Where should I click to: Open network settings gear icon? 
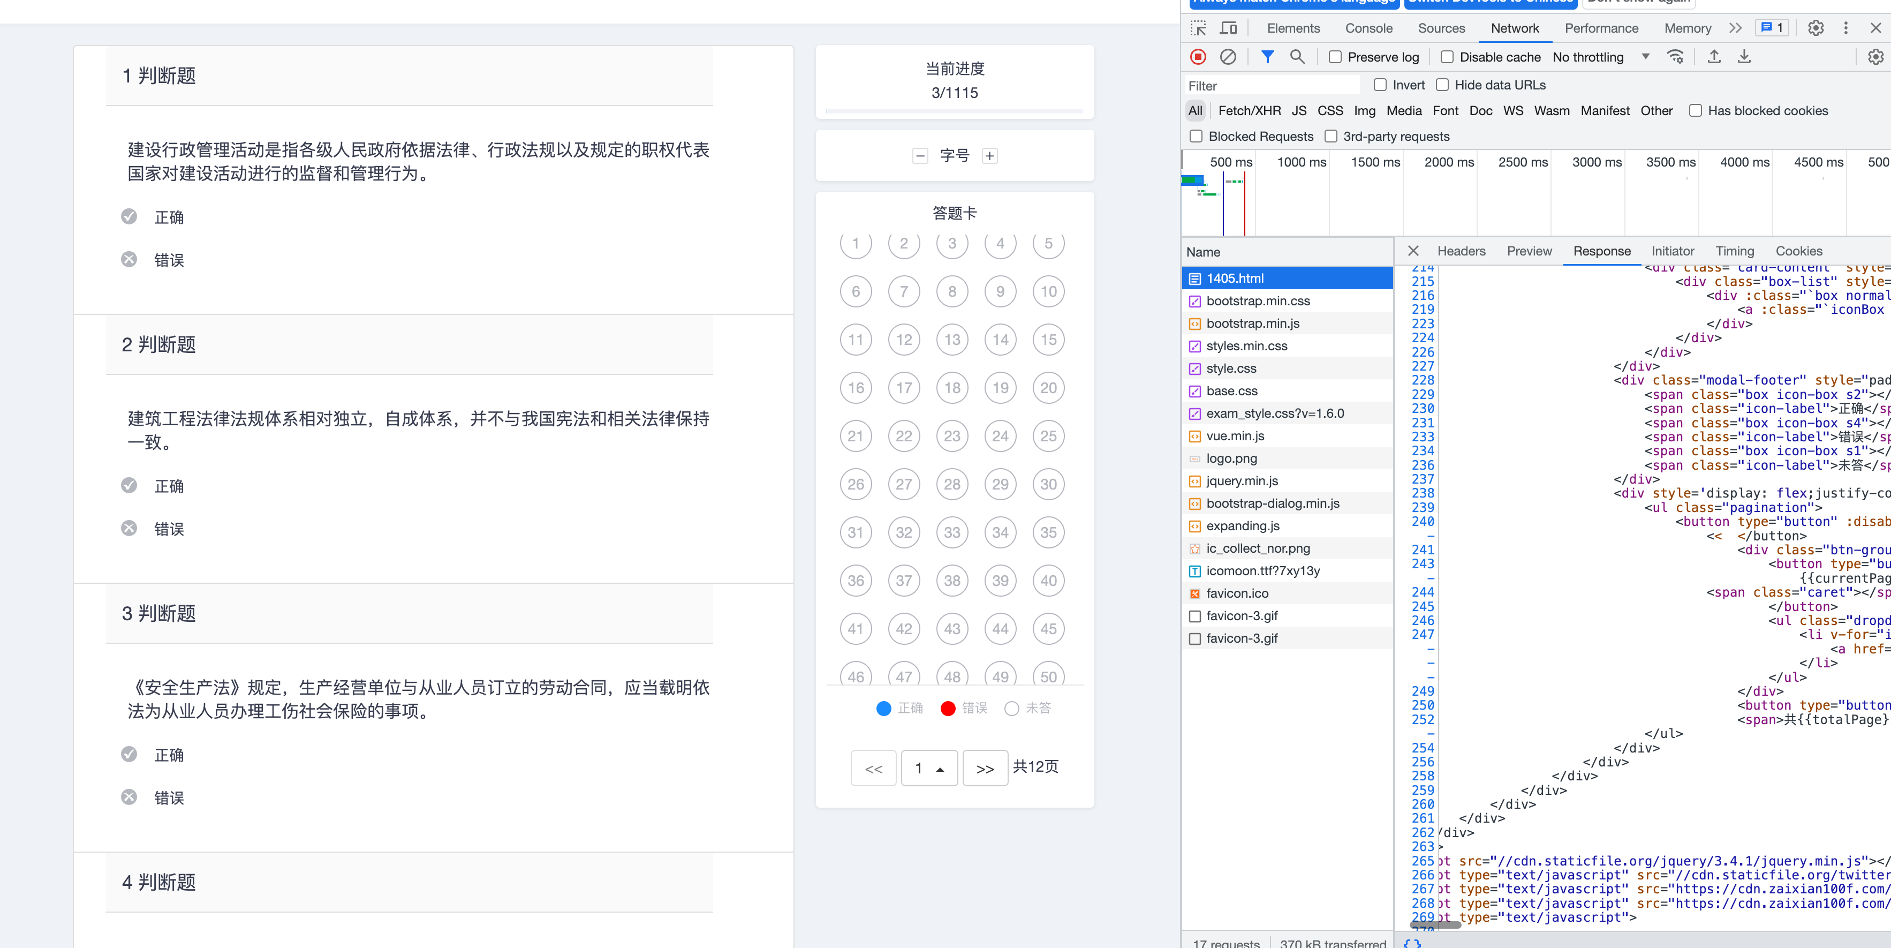click(x=1875, y=57)
